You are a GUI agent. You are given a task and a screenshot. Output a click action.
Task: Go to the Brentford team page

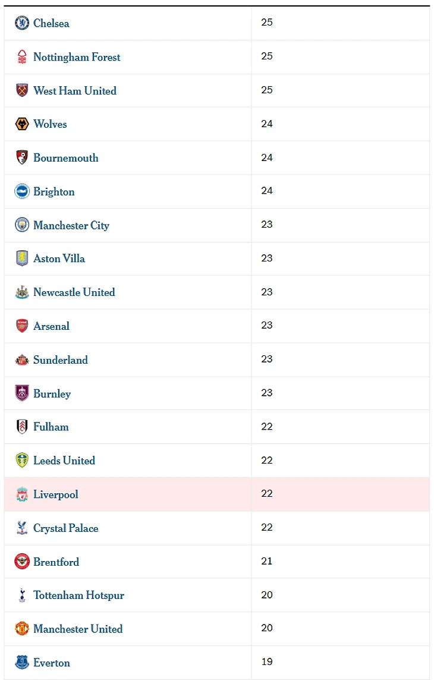coord(56,562)
